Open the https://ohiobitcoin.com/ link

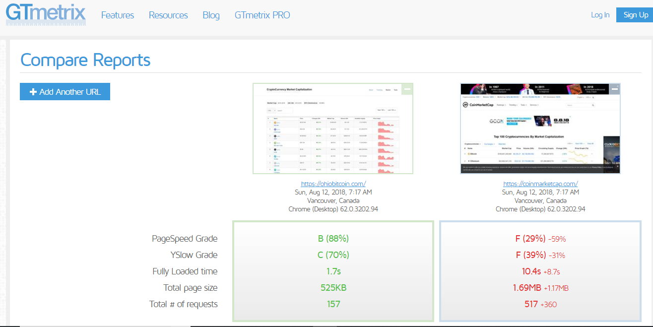[333, 184]
